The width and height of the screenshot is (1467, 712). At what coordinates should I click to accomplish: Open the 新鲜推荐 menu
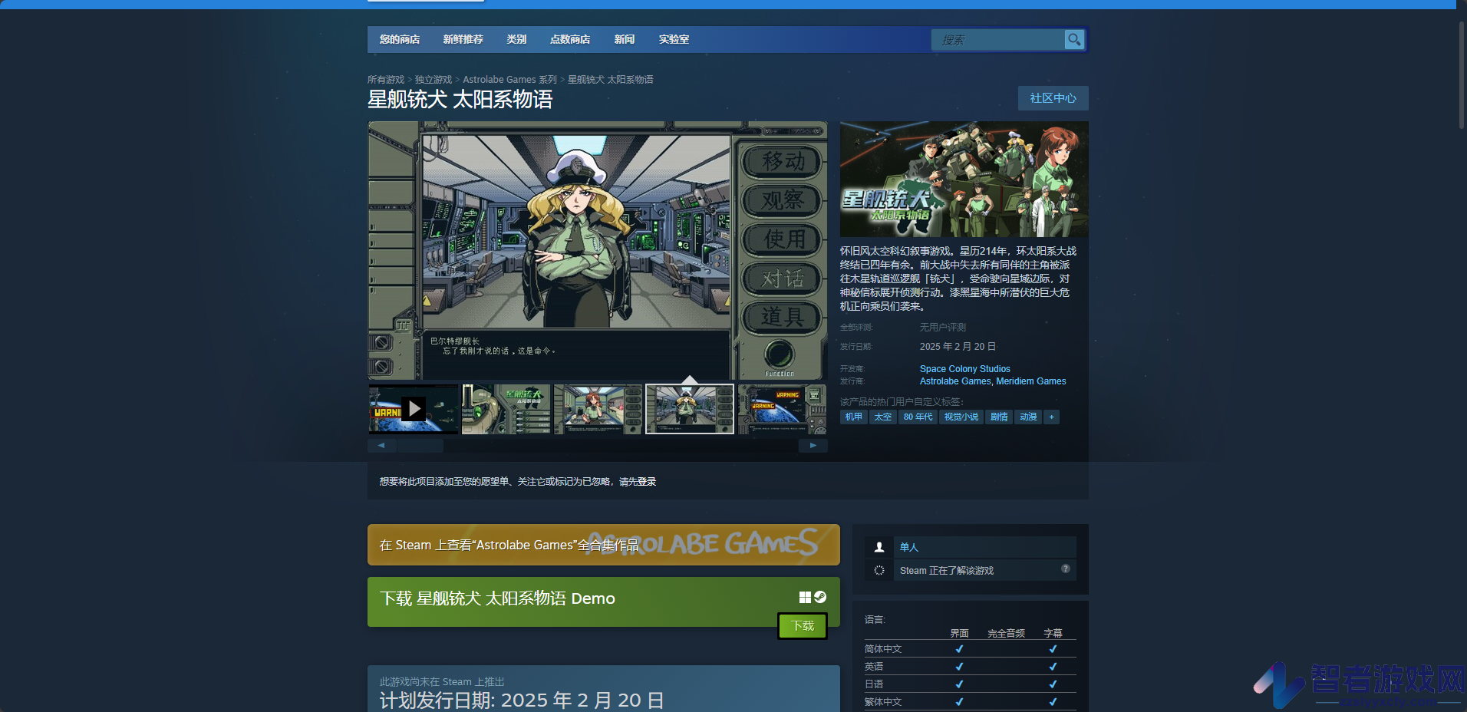coord(463,39)
